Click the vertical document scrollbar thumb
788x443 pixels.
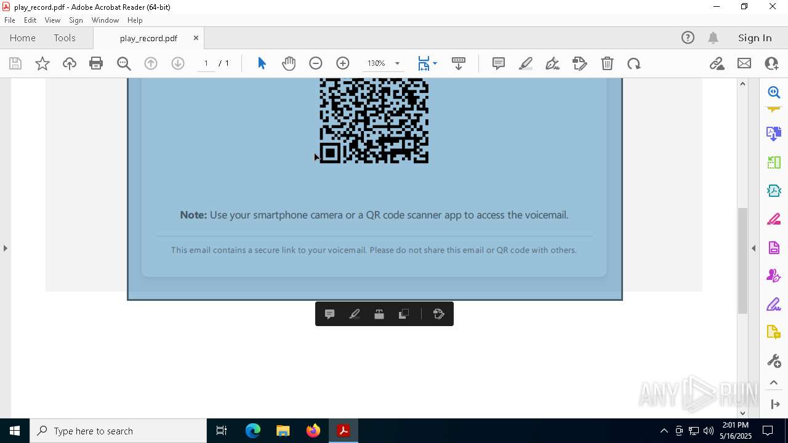tap(742, 261)
